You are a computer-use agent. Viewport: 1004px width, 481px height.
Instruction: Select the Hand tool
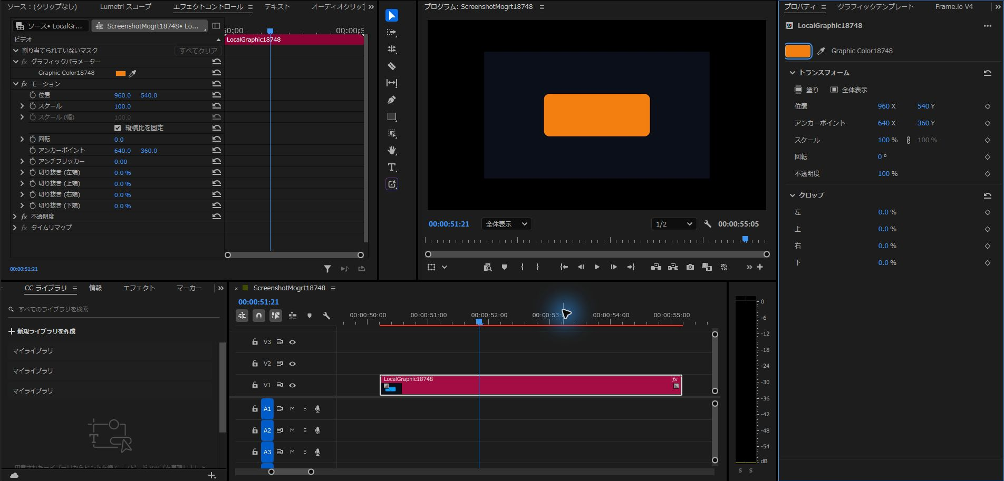coord(392,150)
